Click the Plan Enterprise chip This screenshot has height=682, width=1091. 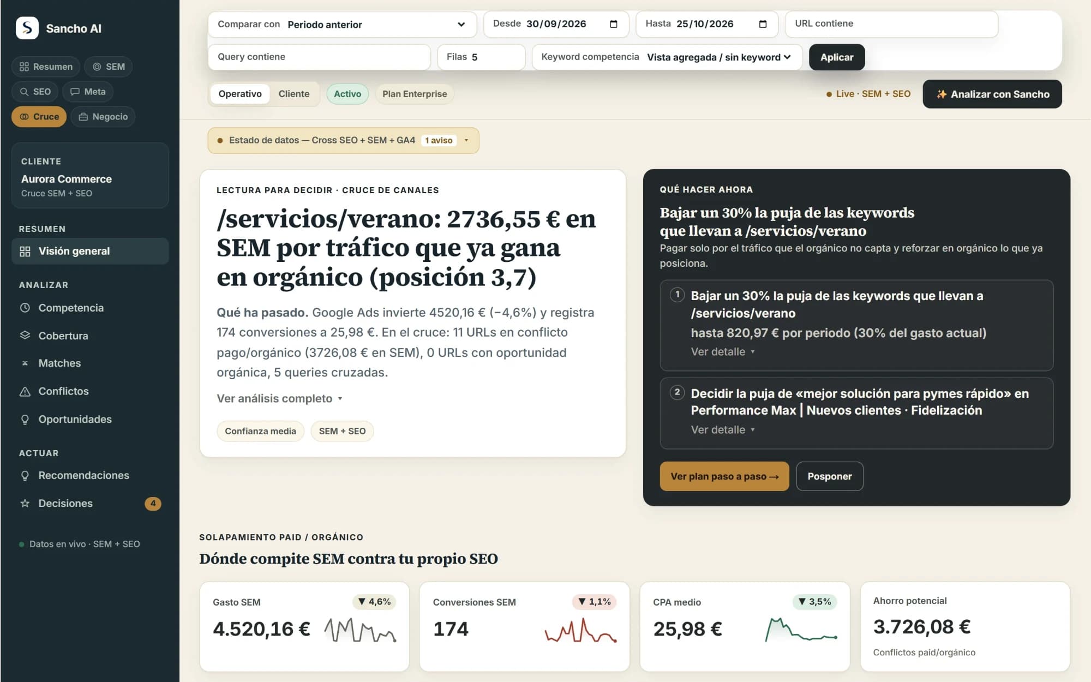415,94
